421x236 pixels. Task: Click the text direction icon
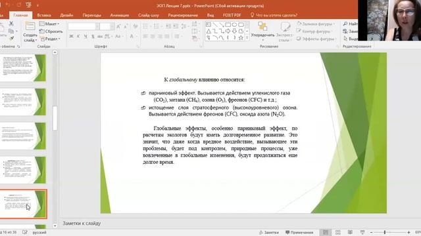195,24
